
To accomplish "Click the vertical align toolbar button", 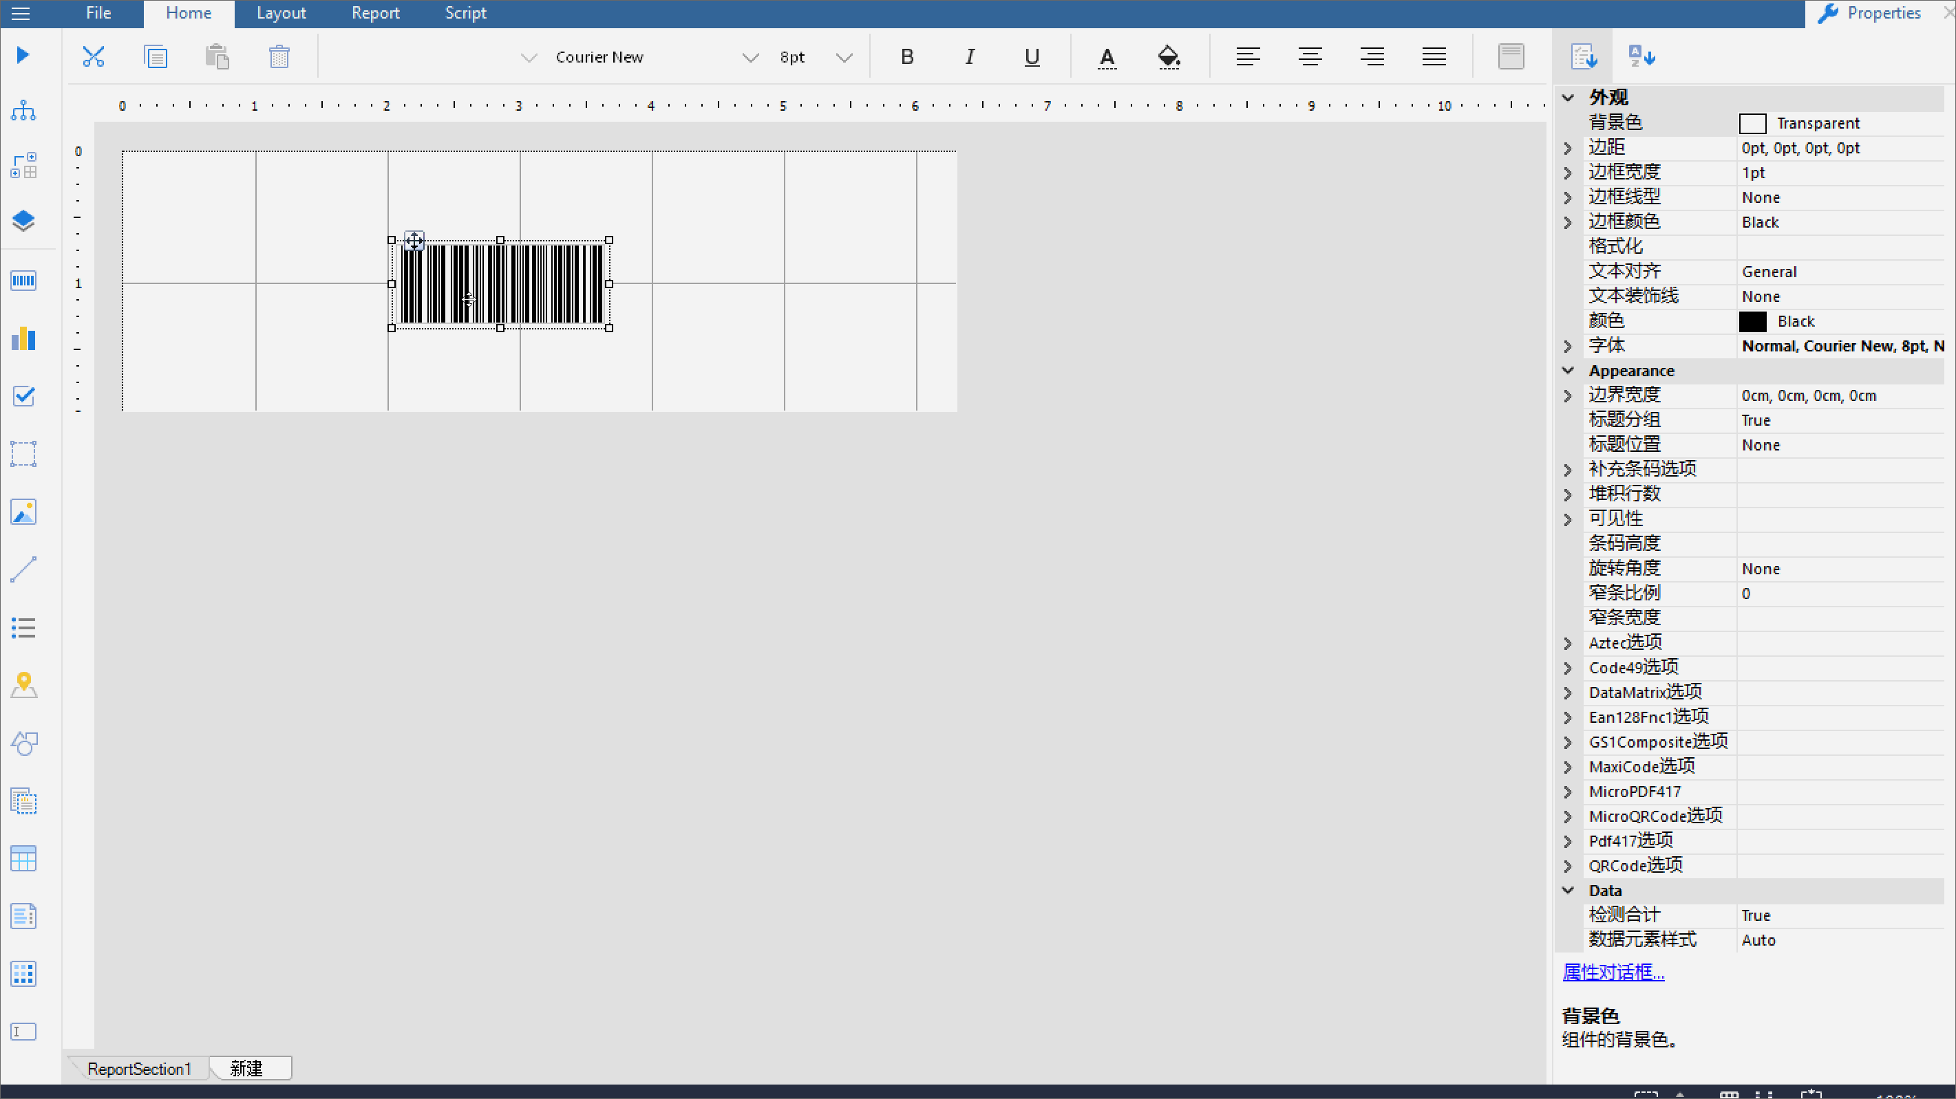I will click(1511, 56).
